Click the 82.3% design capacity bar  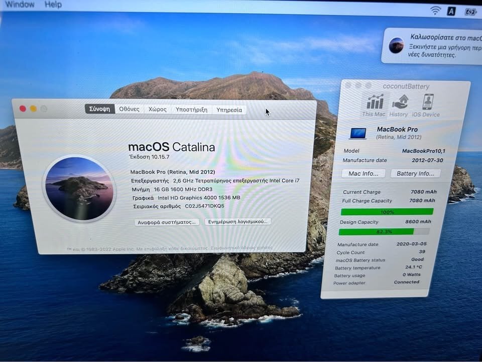click(x=384, y=231)
